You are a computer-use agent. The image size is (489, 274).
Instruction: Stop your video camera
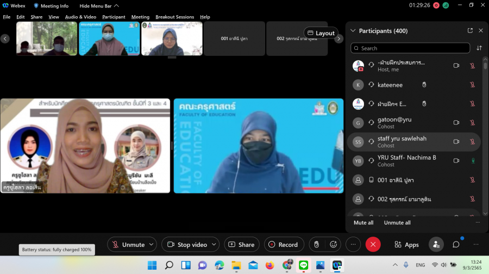tap(186, 245)
